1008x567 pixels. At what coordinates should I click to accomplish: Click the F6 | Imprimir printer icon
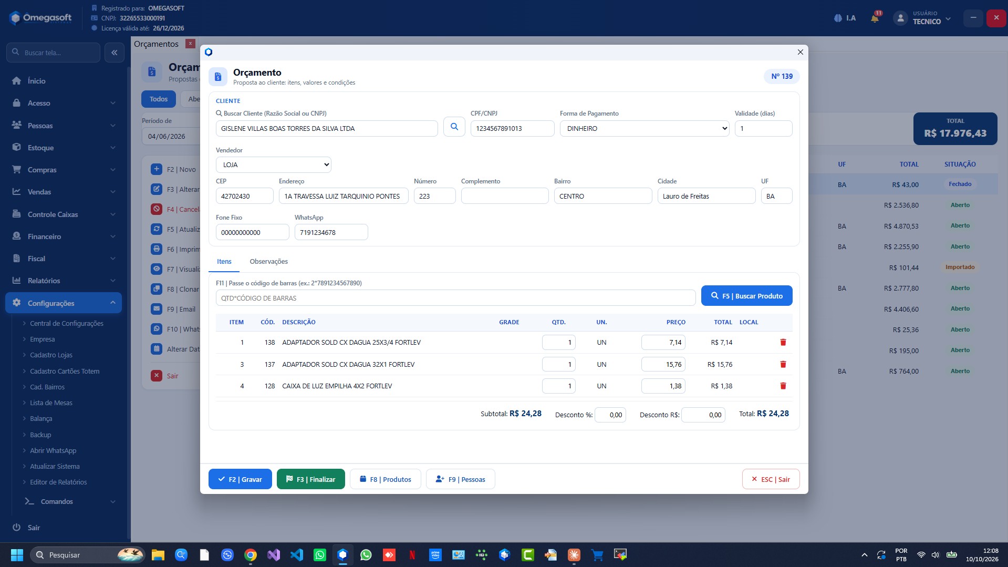click(x=157, y=249)
